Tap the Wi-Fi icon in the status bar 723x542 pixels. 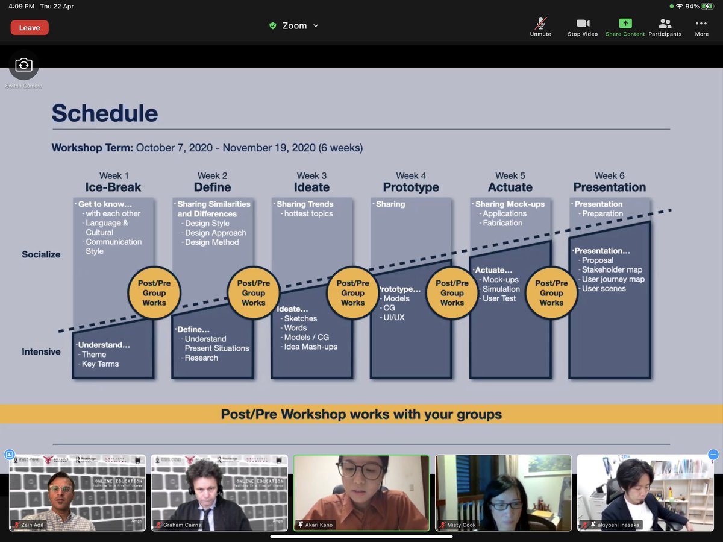pos(679,5)
